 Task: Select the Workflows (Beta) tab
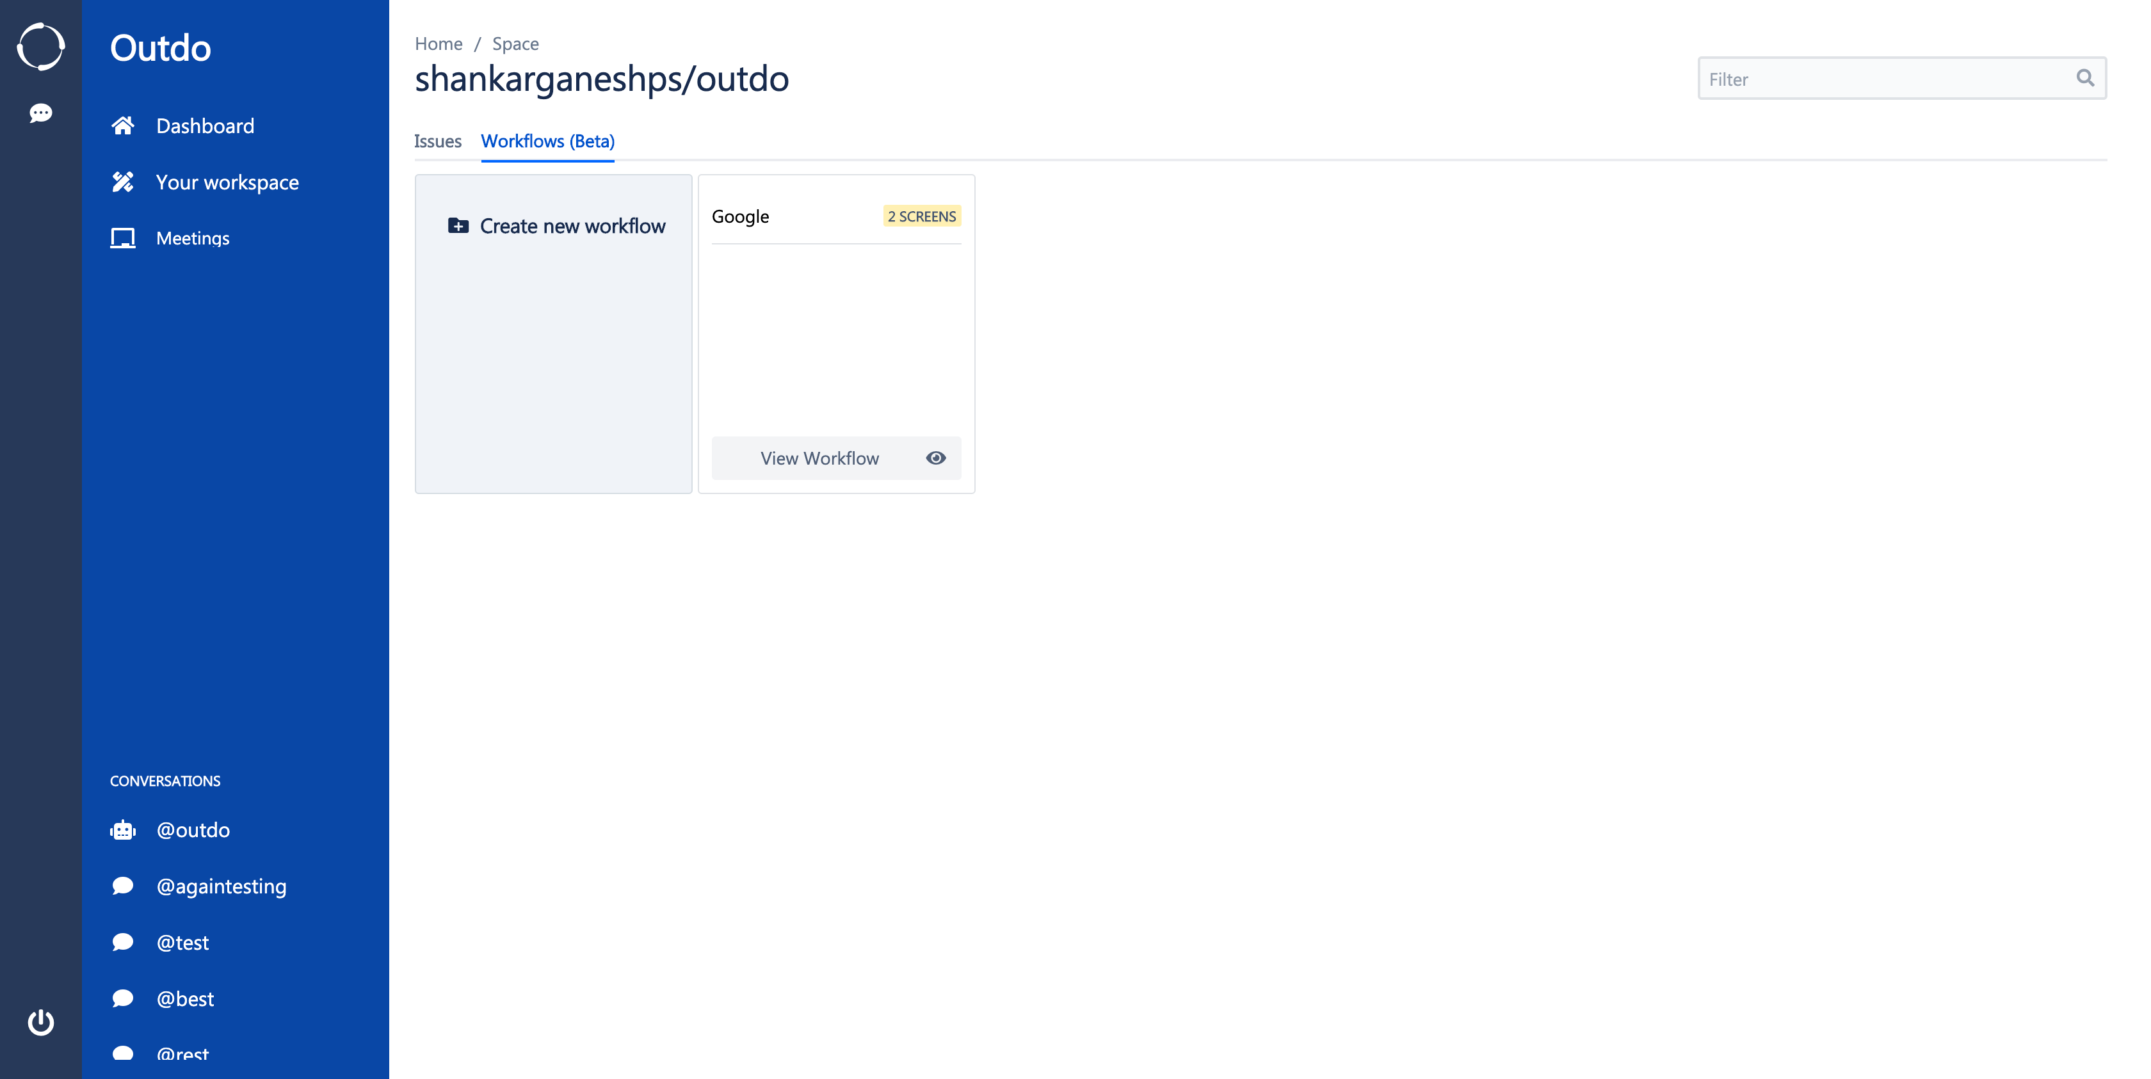click(x=548, y=141)
